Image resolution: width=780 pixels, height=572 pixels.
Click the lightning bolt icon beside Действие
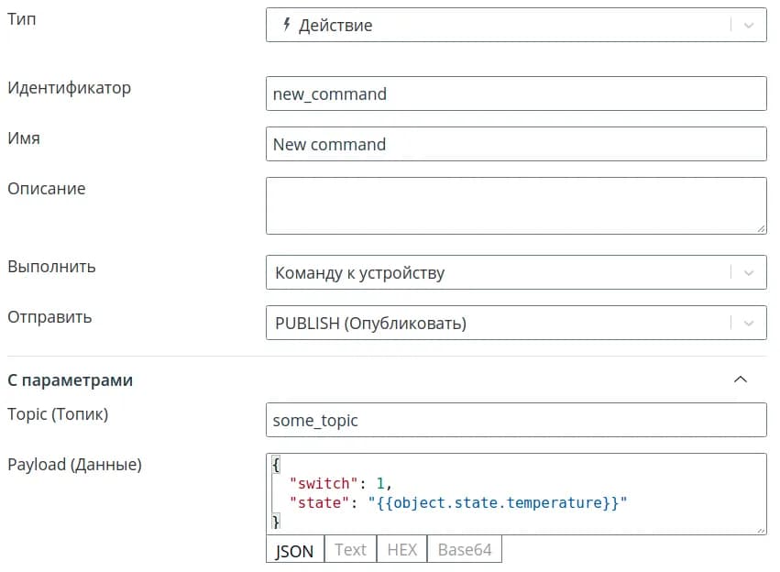(286, 26)
